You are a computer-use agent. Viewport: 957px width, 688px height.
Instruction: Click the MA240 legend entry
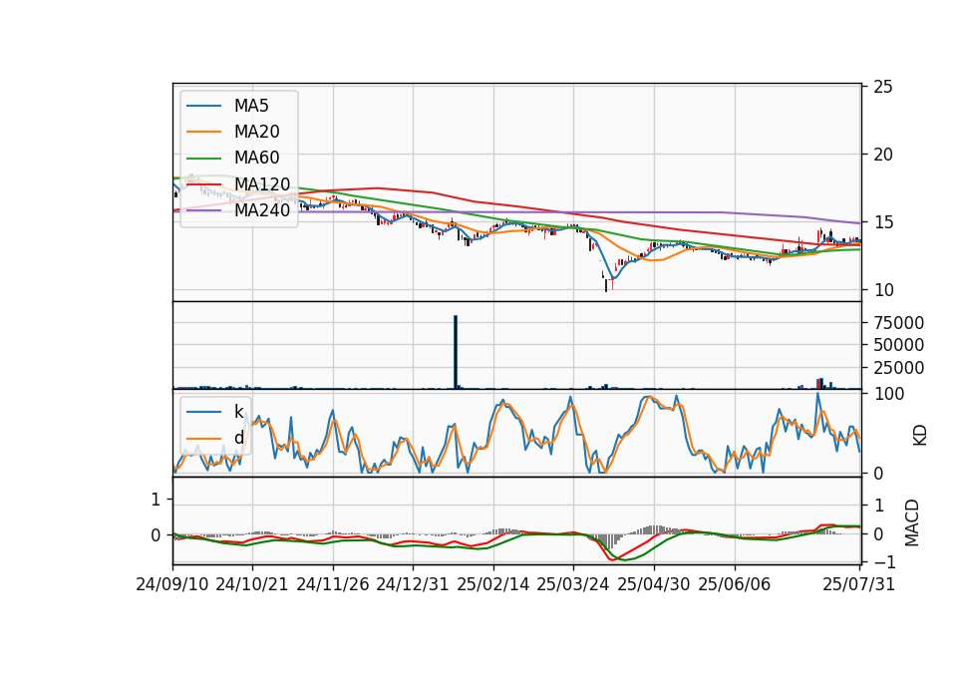coord(238,210)
